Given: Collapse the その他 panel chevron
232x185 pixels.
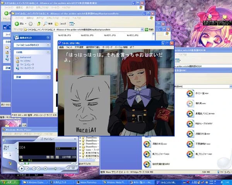Looking at the screenshot, I should (x=48, y=52).
